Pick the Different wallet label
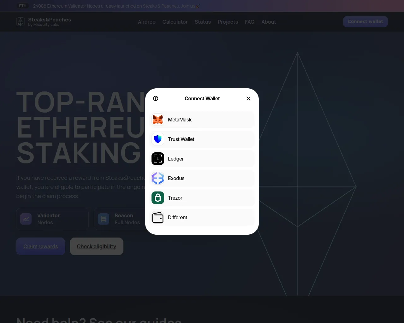This screenshot has height=323, width=404. [x=178, y=218]
